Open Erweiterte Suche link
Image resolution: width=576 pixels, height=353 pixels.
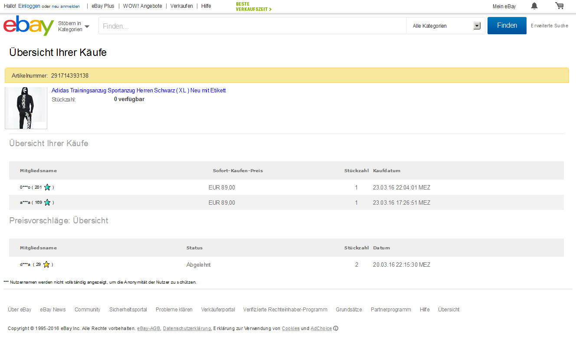(x=550, y=26)
